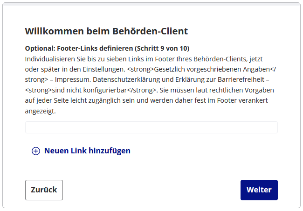This screenshot has width=303, height=211.
Task: Click the 'Schritt 9 von 10' step indicator
Action: click(x=162, y=48)
